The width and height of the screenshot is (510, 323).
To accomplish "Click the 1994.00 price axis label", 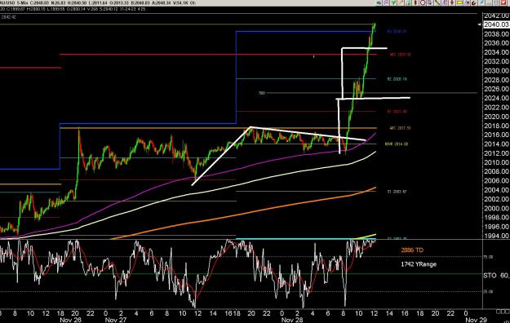I will point(496,236).
